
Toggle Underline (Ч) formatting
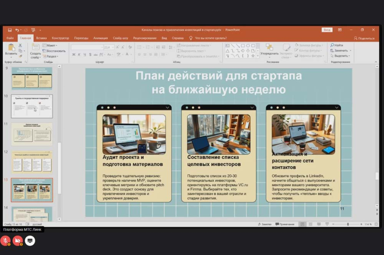84,55
